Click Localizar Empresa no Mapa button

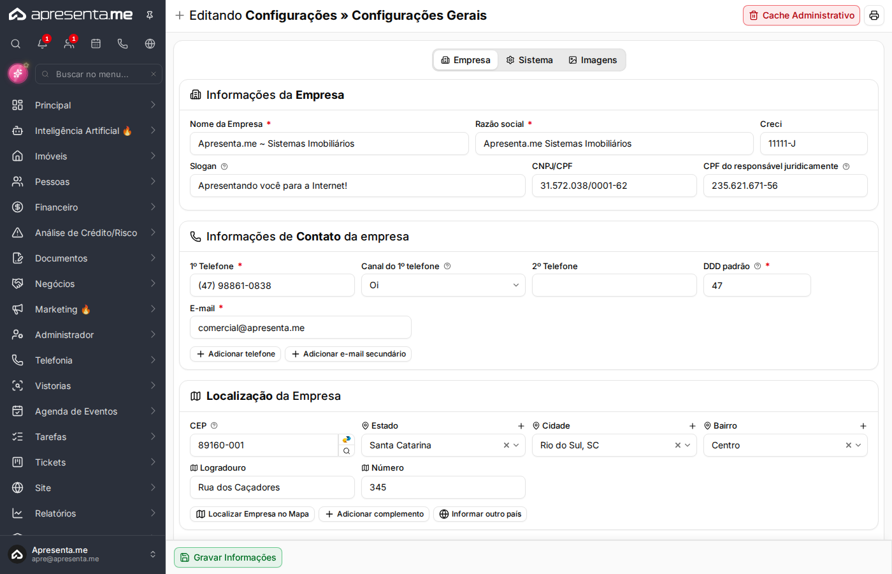[252, 514]
